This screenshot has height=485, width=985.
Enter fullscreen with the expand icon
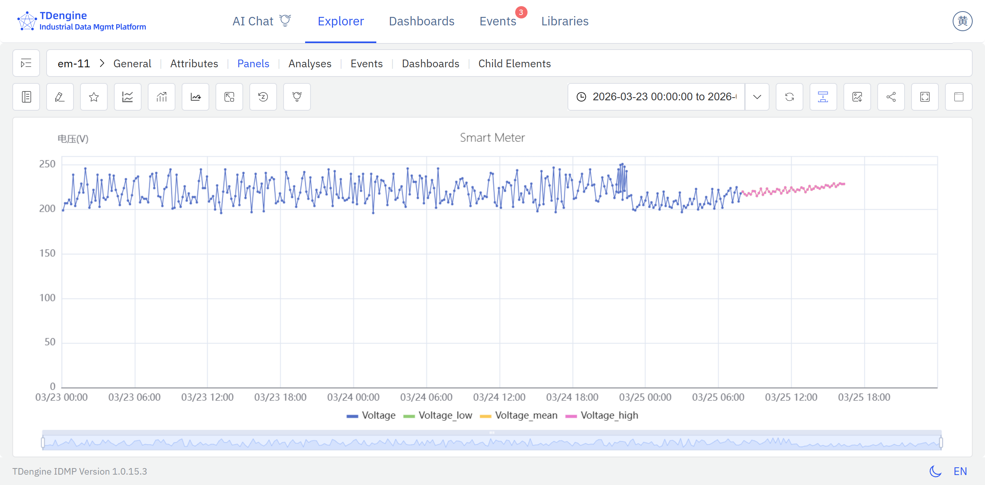[925, 97]
